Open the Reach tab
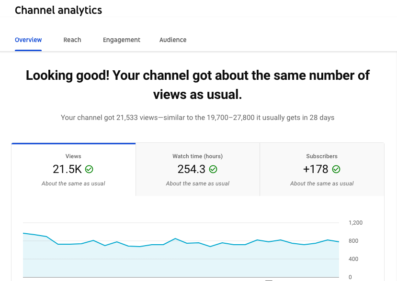 (x=72, y=40)
